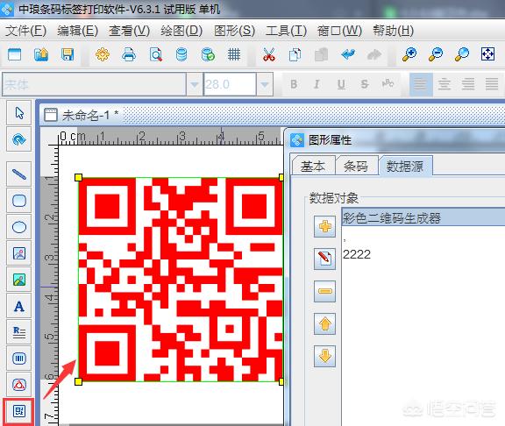Remove the data object with the minus button

point(324,291)
